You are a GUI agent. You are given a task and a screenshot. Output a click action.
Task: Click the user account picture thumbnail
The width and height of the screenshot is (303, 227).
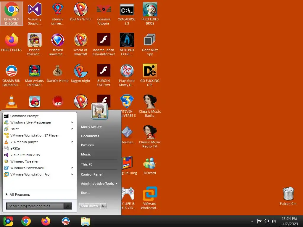(x=99, y=111)
